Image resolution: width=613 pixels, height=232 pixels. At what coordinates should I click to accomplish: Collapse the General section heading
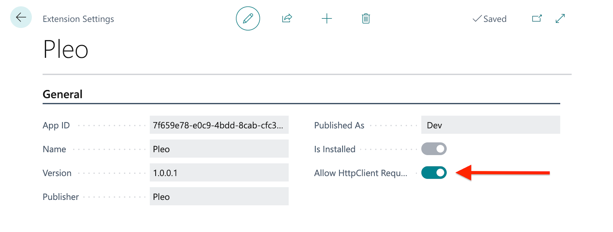tap(62, 94)
